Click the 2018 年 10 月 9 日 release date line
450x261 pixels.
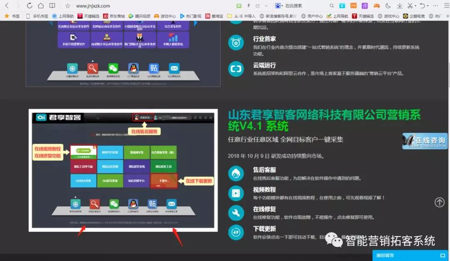point(276,156)
